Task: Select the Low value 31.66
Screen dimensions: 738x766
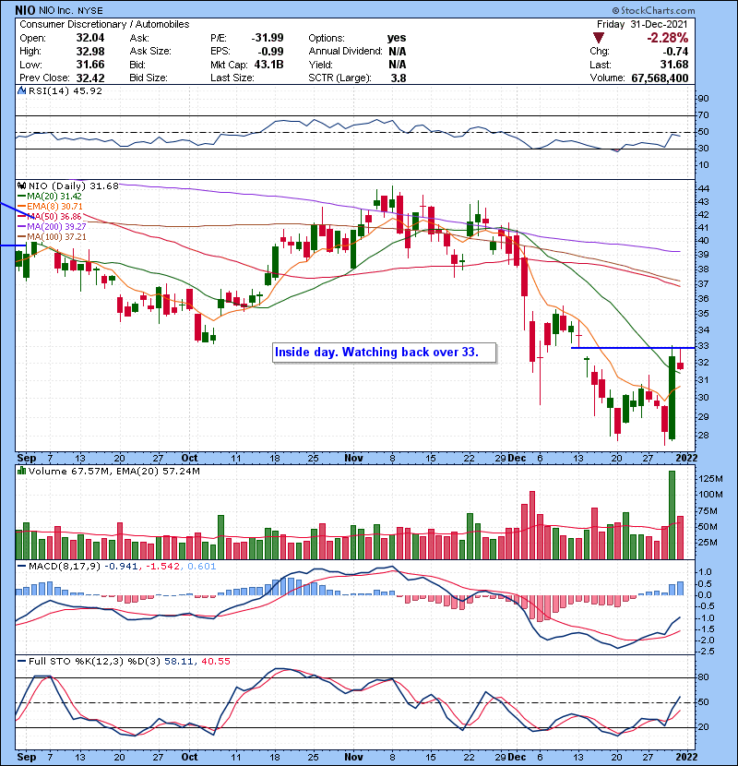Action: (x=89, y=65)
